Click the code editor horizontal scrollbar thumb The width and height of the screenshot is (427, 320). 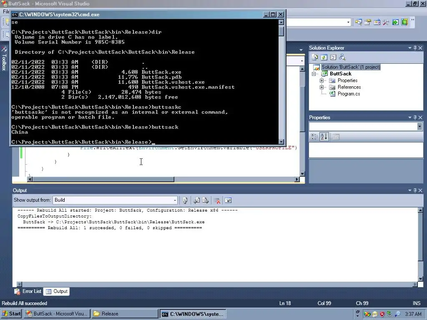[103, 179]
